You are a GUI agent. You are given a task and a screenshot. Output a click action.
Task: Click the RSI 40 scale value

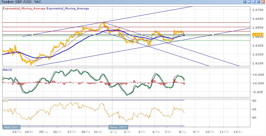254,117
